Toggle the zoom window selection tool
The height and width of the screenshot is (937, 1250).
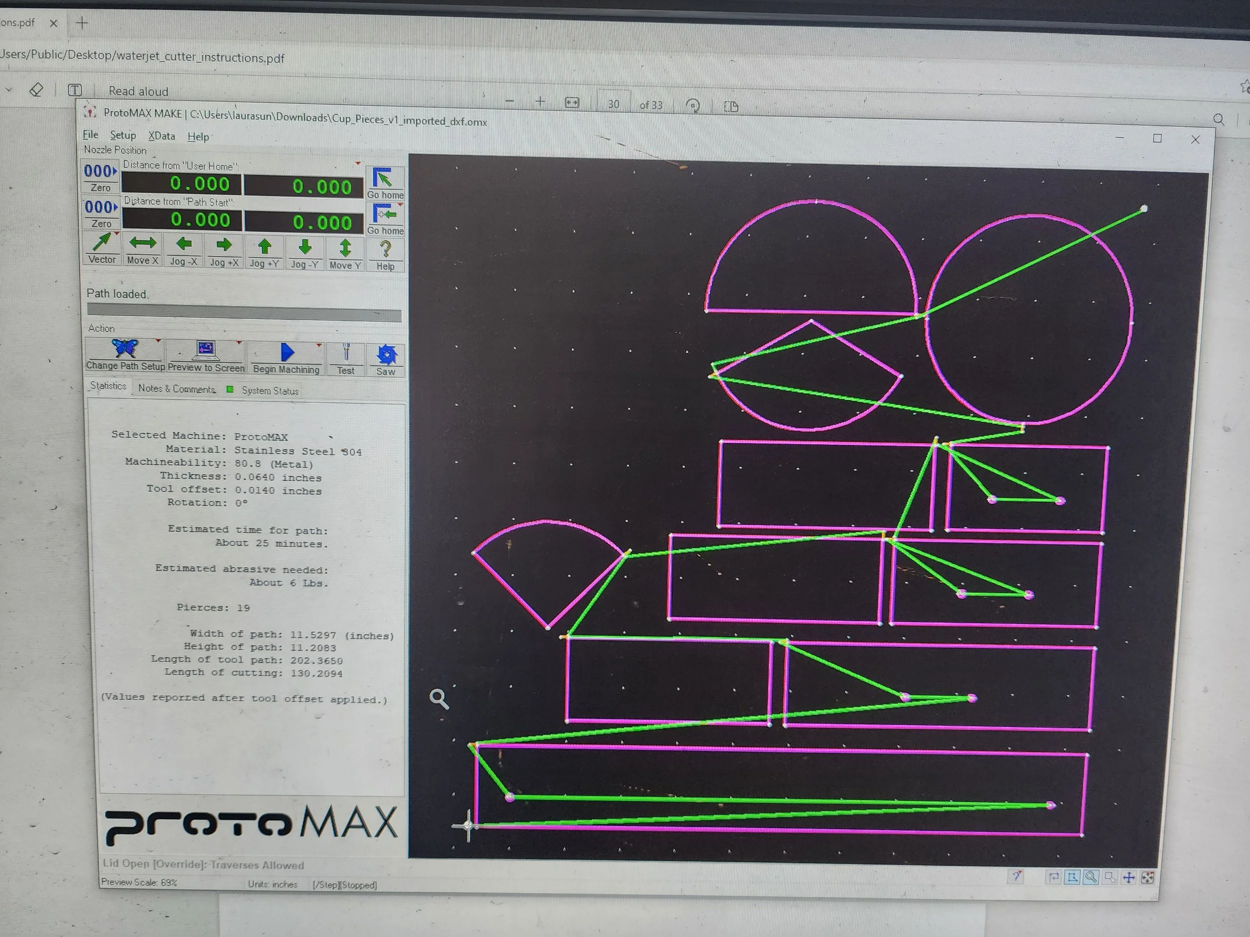(1110, 877)
